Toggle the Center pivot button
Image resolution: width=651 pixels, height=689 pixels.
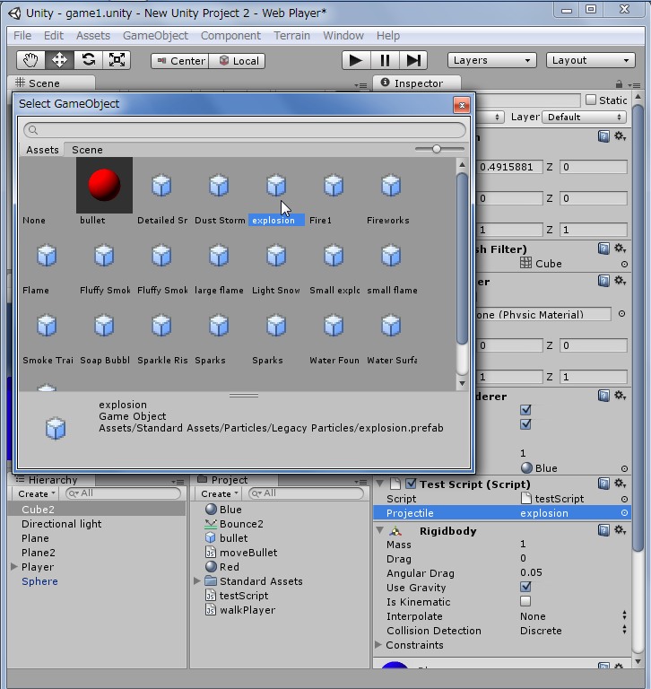[x=180, y=61]
